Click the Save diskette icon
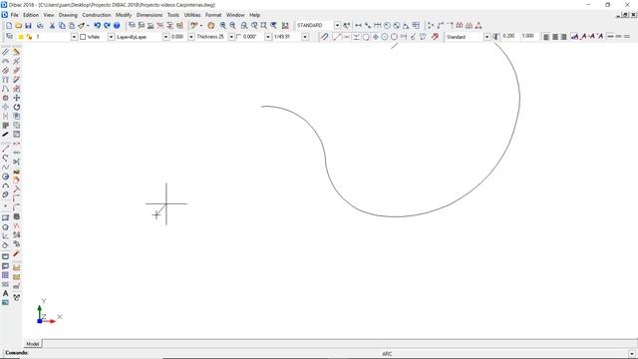This screenshot has height=359, width=638. [x=28, y=25]
